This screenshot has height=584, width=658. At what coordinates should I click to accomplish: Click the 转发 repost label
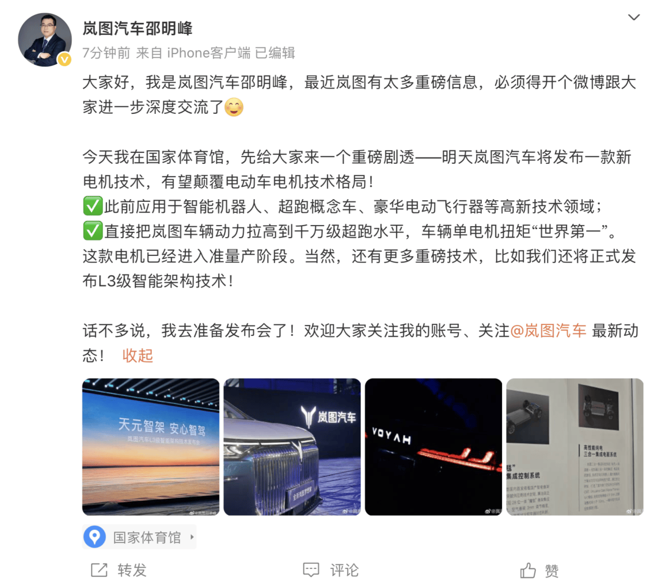pos(132,570)
